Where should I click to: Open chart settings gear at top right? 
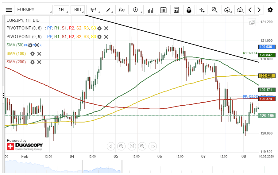pyautogui.click(x=270, y=10)
